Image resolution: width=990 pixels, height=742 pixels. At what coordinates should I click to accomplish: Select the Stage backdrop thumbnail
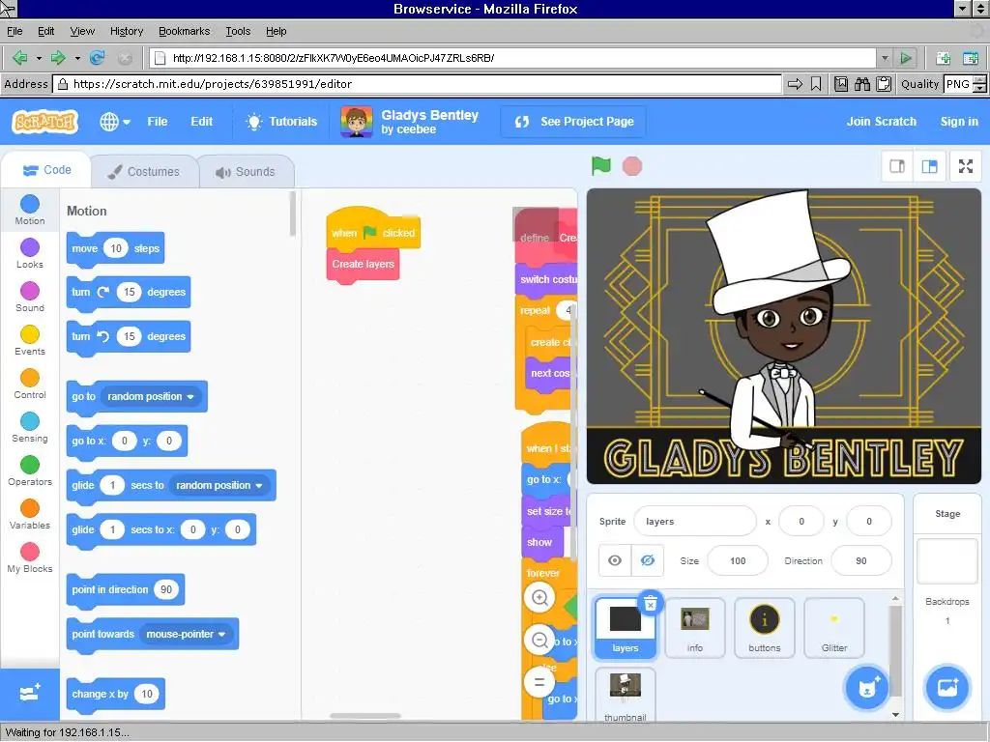tap(947, 561)
